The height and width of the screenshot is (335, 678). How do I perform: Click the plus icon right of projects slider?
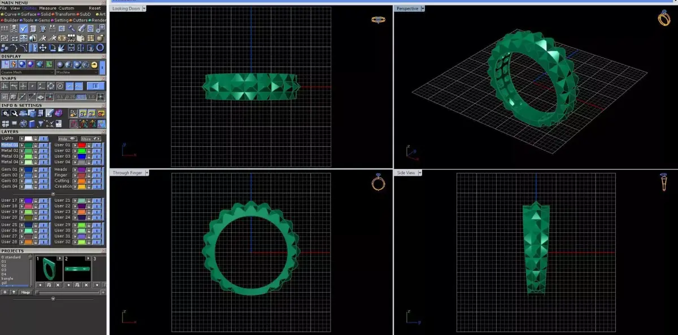pyautogui.click(x=103, y=292)
